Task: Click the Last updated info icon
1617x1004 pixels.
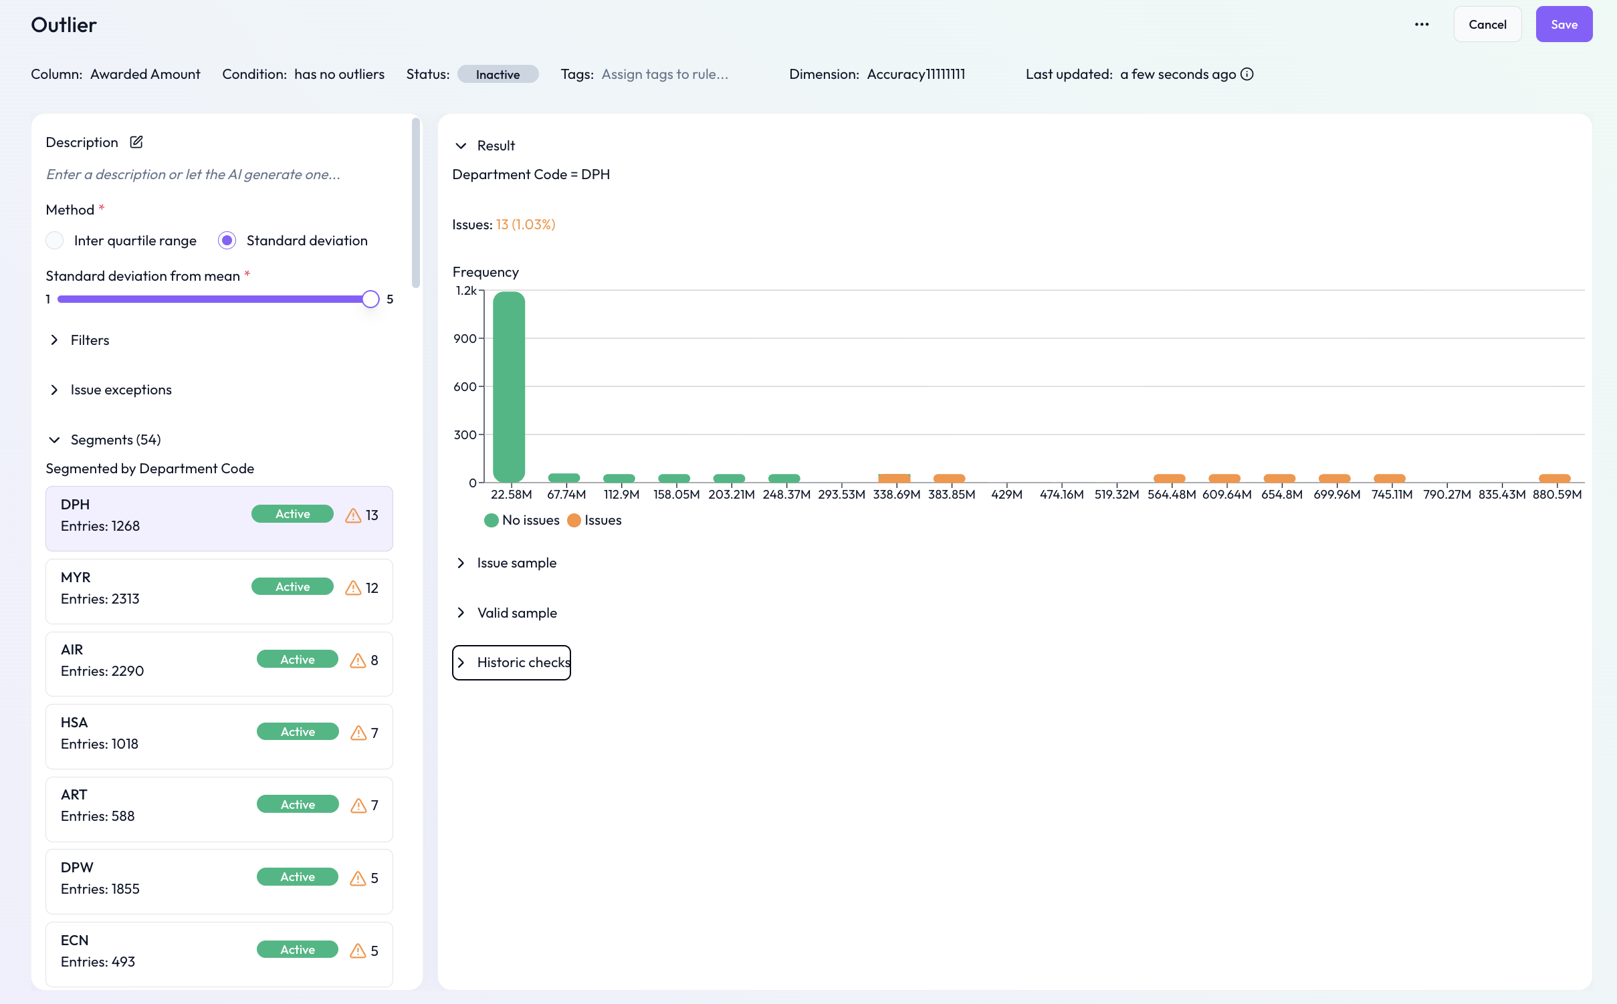Action: coord(1247,74)
